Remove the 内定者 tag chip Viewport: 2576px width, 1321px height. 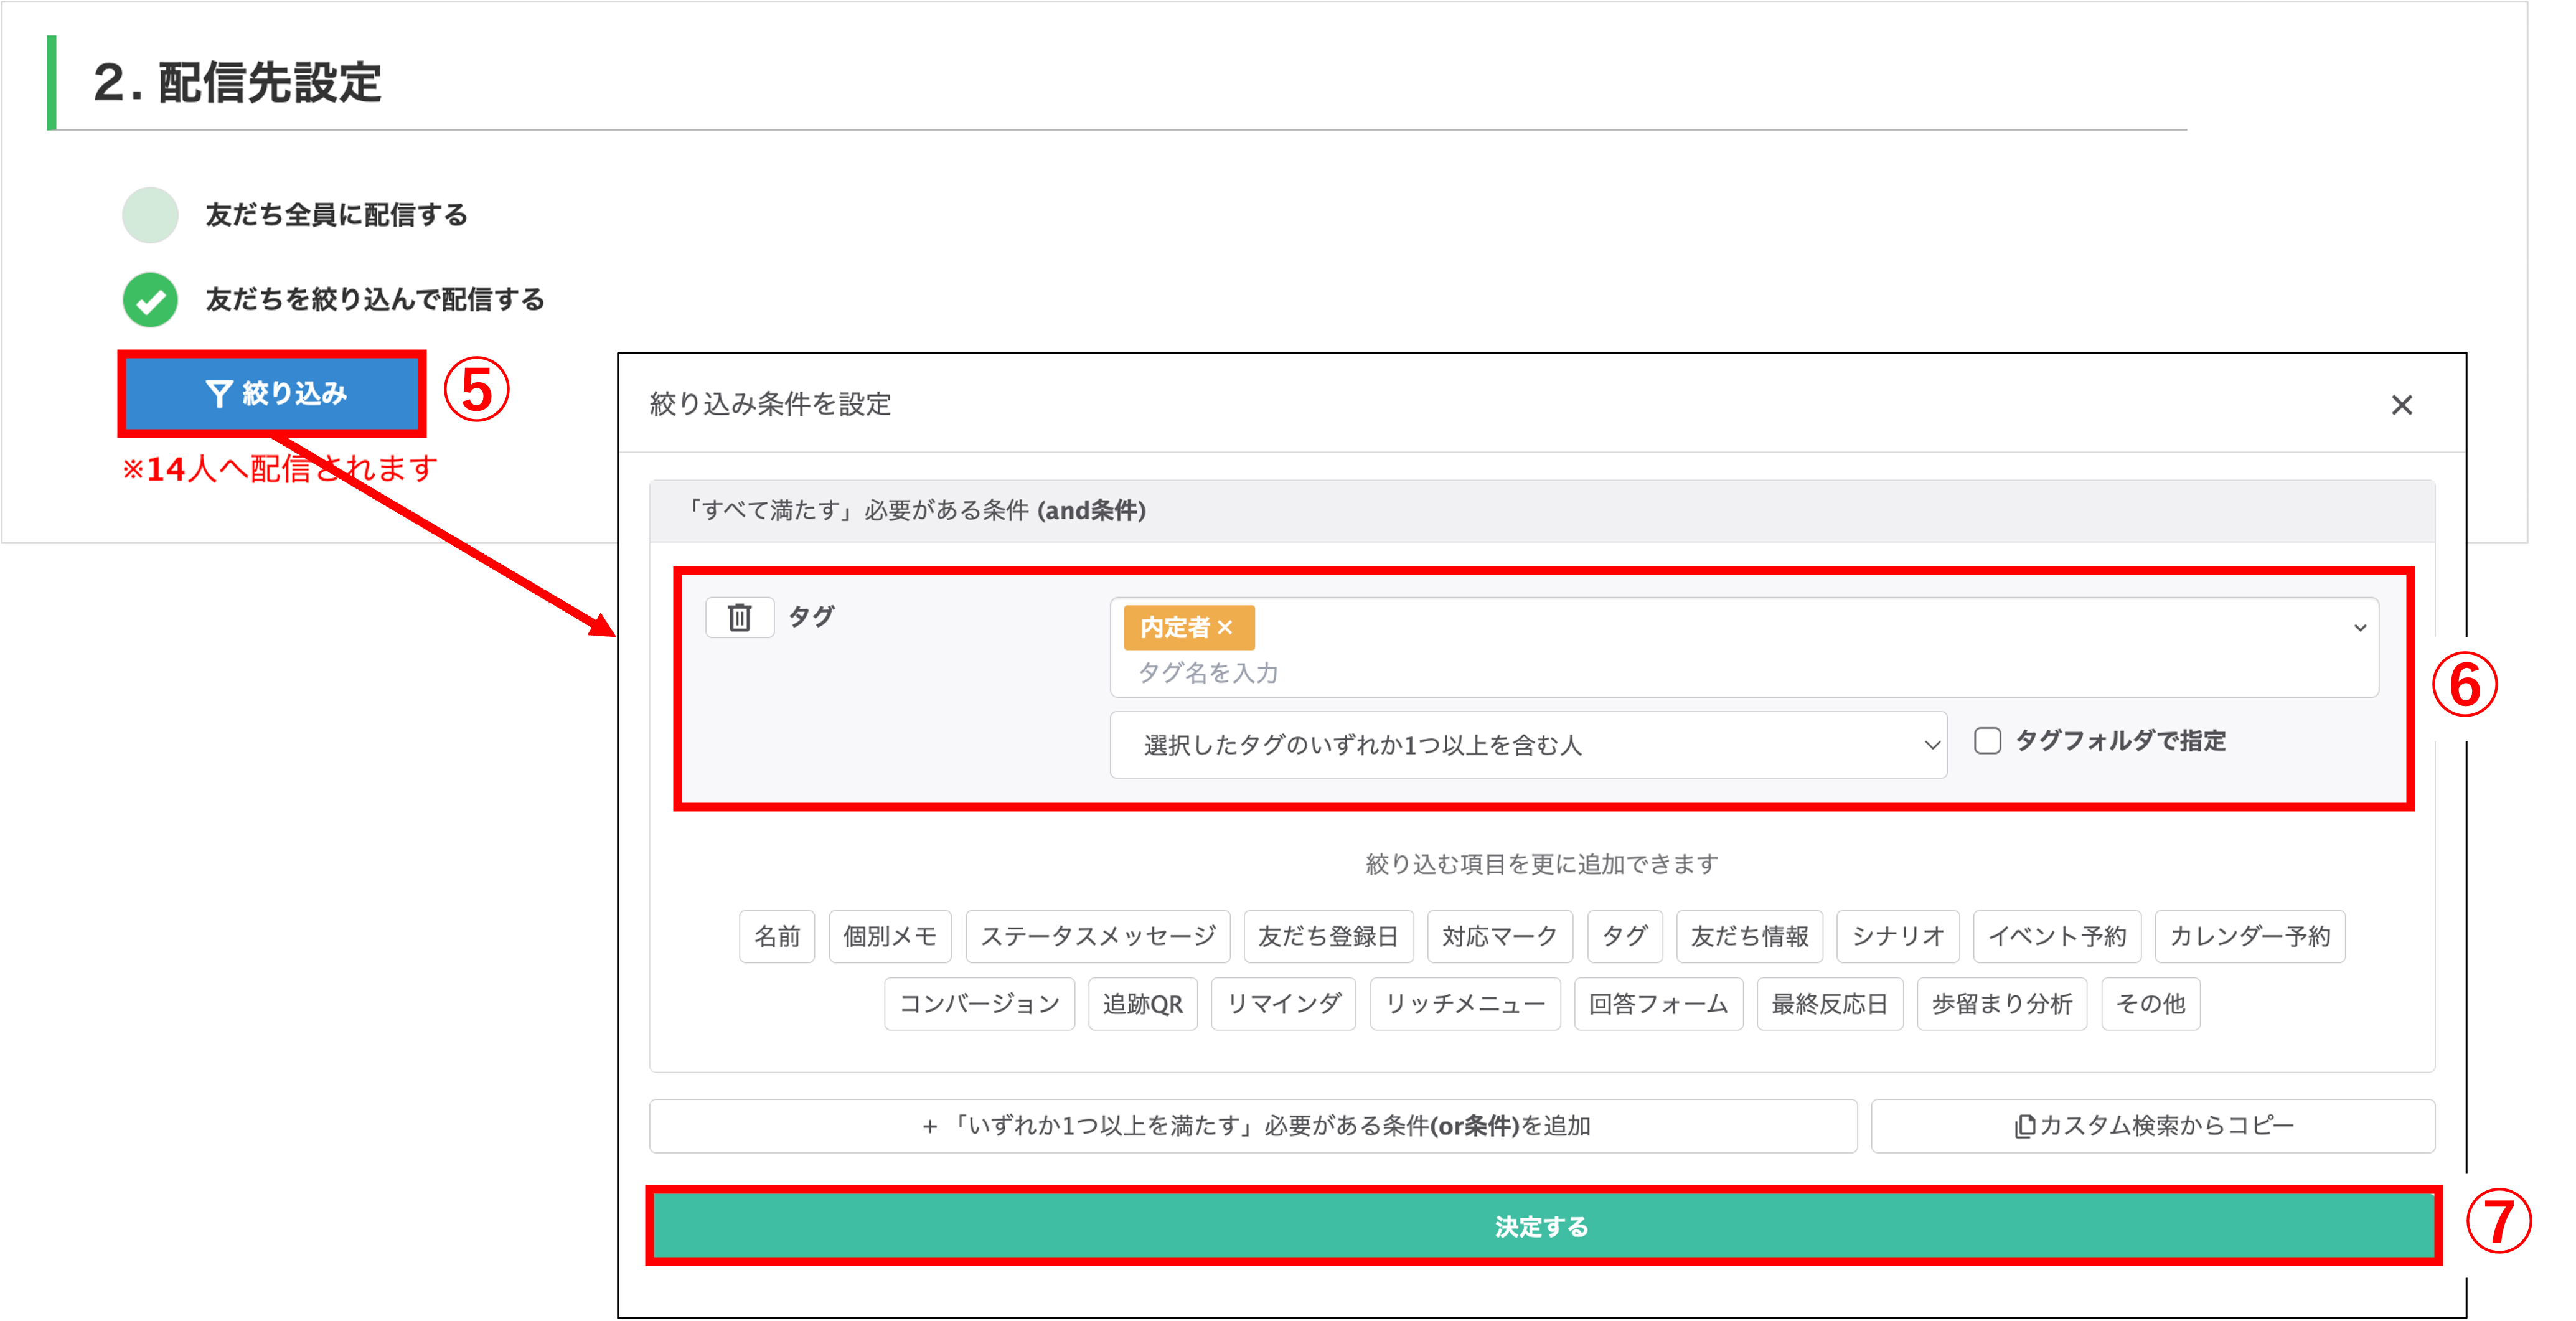click(1225, 627)
